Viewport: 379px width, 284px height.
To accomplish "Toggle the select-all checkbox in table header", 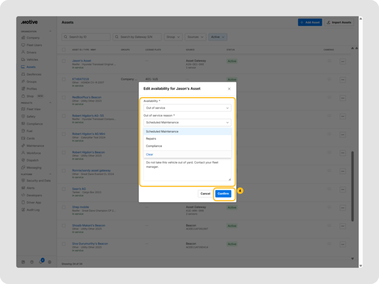I will click(x=64, y=49).
